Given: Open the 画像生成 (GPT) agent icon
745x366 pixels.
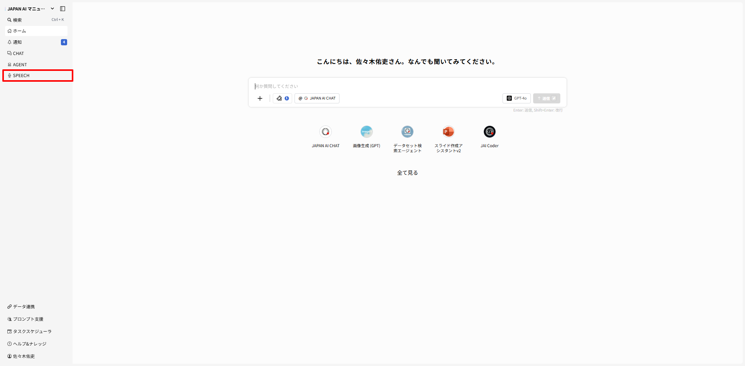Looking at the screenshot, I should (366, 132).
